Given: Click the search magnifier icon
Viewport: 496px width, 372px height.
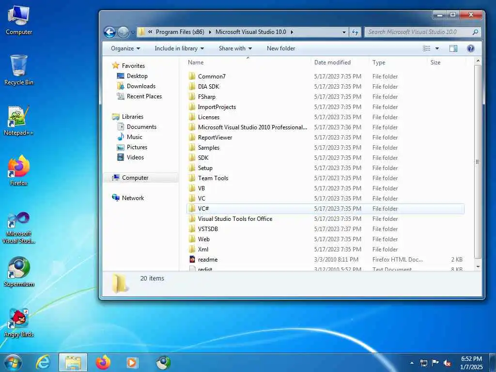Looking at the screenshot, I should (475, 32).
